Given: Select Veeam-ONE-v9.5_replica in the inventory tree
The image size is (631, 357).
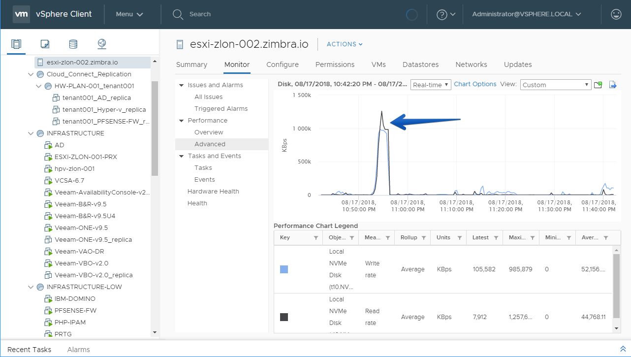Looking at the screenshot, I should pyautogui.click(x=94, y=240).
